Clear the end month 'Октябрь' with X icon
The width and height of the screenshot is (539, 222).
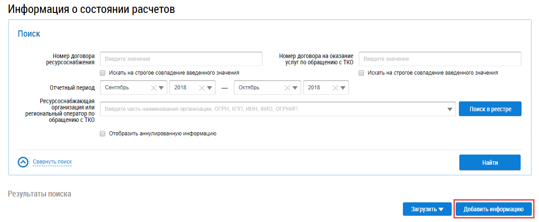click(287, 88)
